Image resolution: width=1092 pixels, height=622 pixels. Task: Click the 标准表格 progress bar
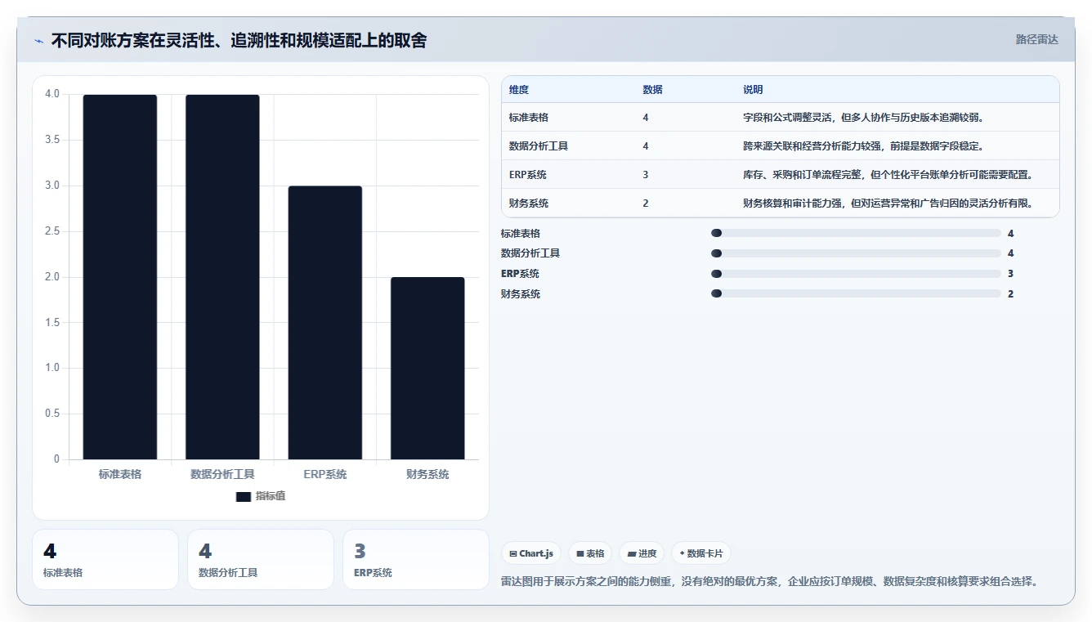pos(856,234)
